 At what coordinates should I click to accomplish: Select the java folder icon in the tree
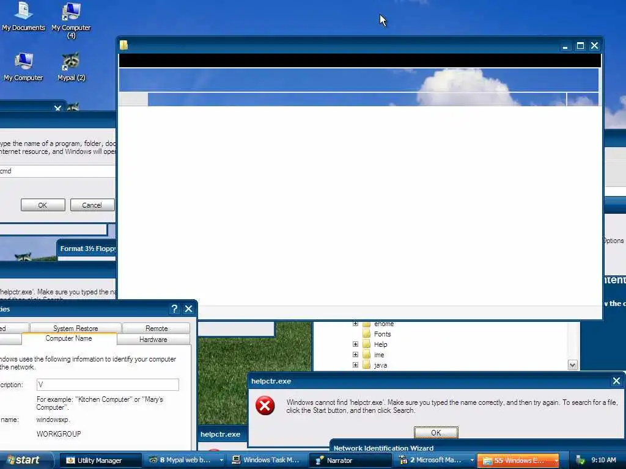pyautogui.click(x=367, y=365)
